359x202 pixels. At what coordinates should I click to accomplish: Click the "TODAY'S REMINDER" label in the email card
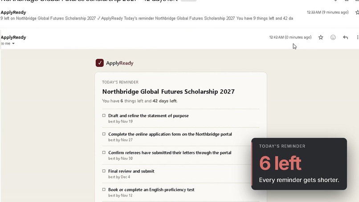click(120, 82)
